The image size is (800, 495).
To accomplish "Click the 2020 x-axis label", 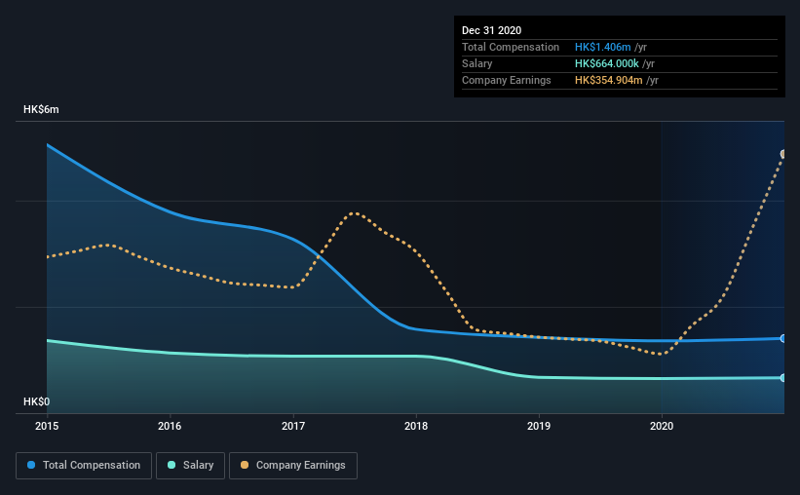I will tap(662, 426).
